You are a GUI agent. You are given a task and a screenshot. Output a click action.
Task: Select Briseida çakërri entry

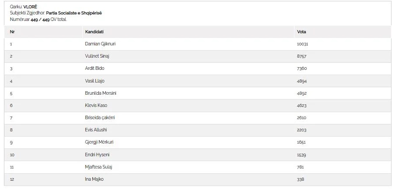[x=100, y=118]
